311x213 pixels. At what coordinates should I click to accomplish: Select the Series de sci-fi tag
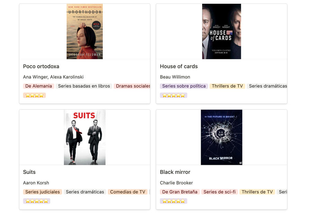coord(219,192)
